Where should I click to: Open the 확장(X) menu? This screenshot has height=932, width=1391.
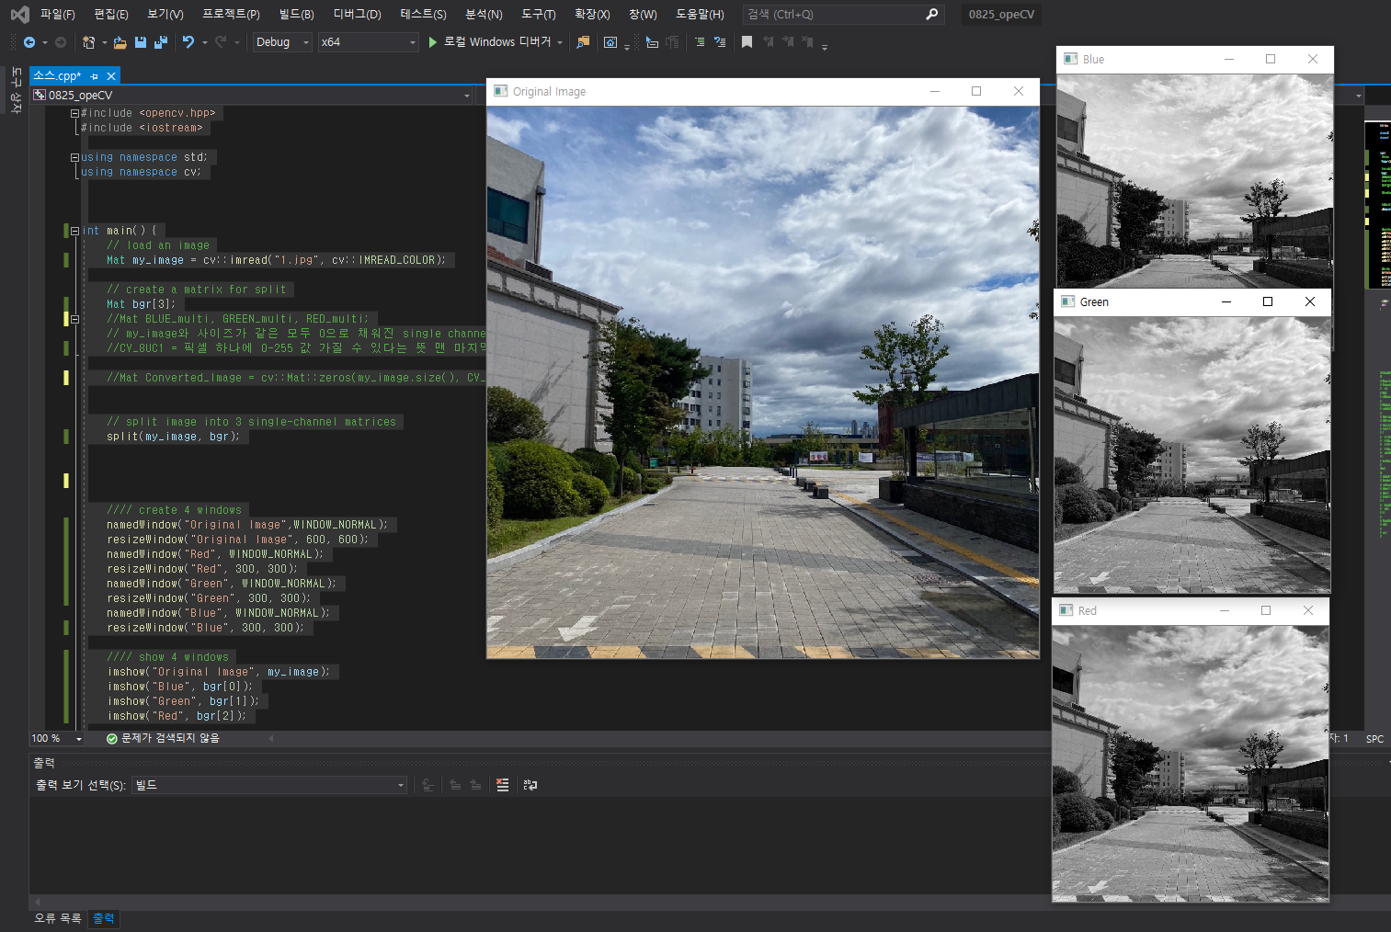click(x=592, y=14)
